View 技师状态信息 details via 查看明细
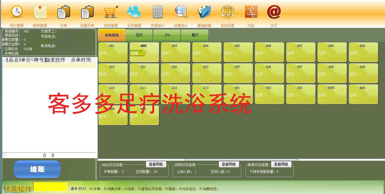This screenshot has width=385, height=194. click(229, 164)
